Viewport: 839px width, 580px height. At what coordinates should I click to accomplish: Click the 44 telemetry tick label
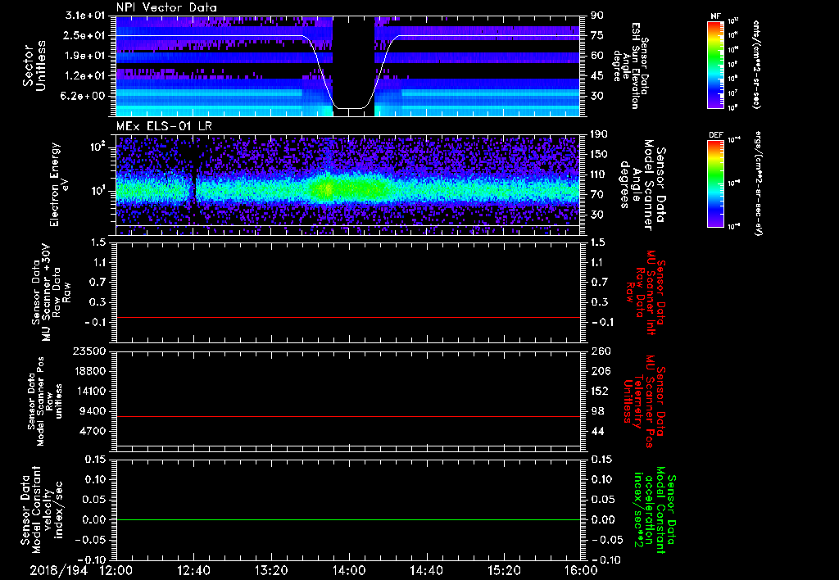(x=597, y=431)
